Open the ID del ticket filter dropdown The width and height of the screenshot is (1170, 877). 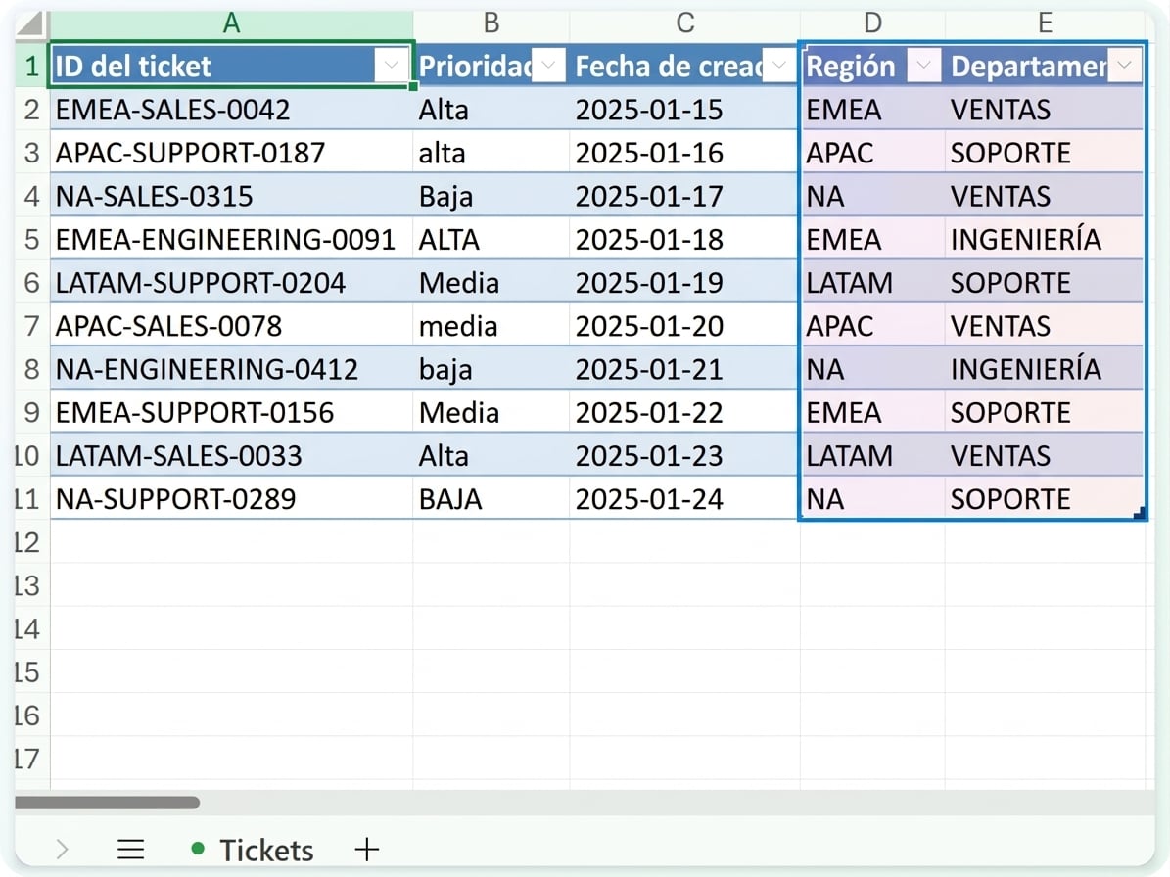(391, 66)
